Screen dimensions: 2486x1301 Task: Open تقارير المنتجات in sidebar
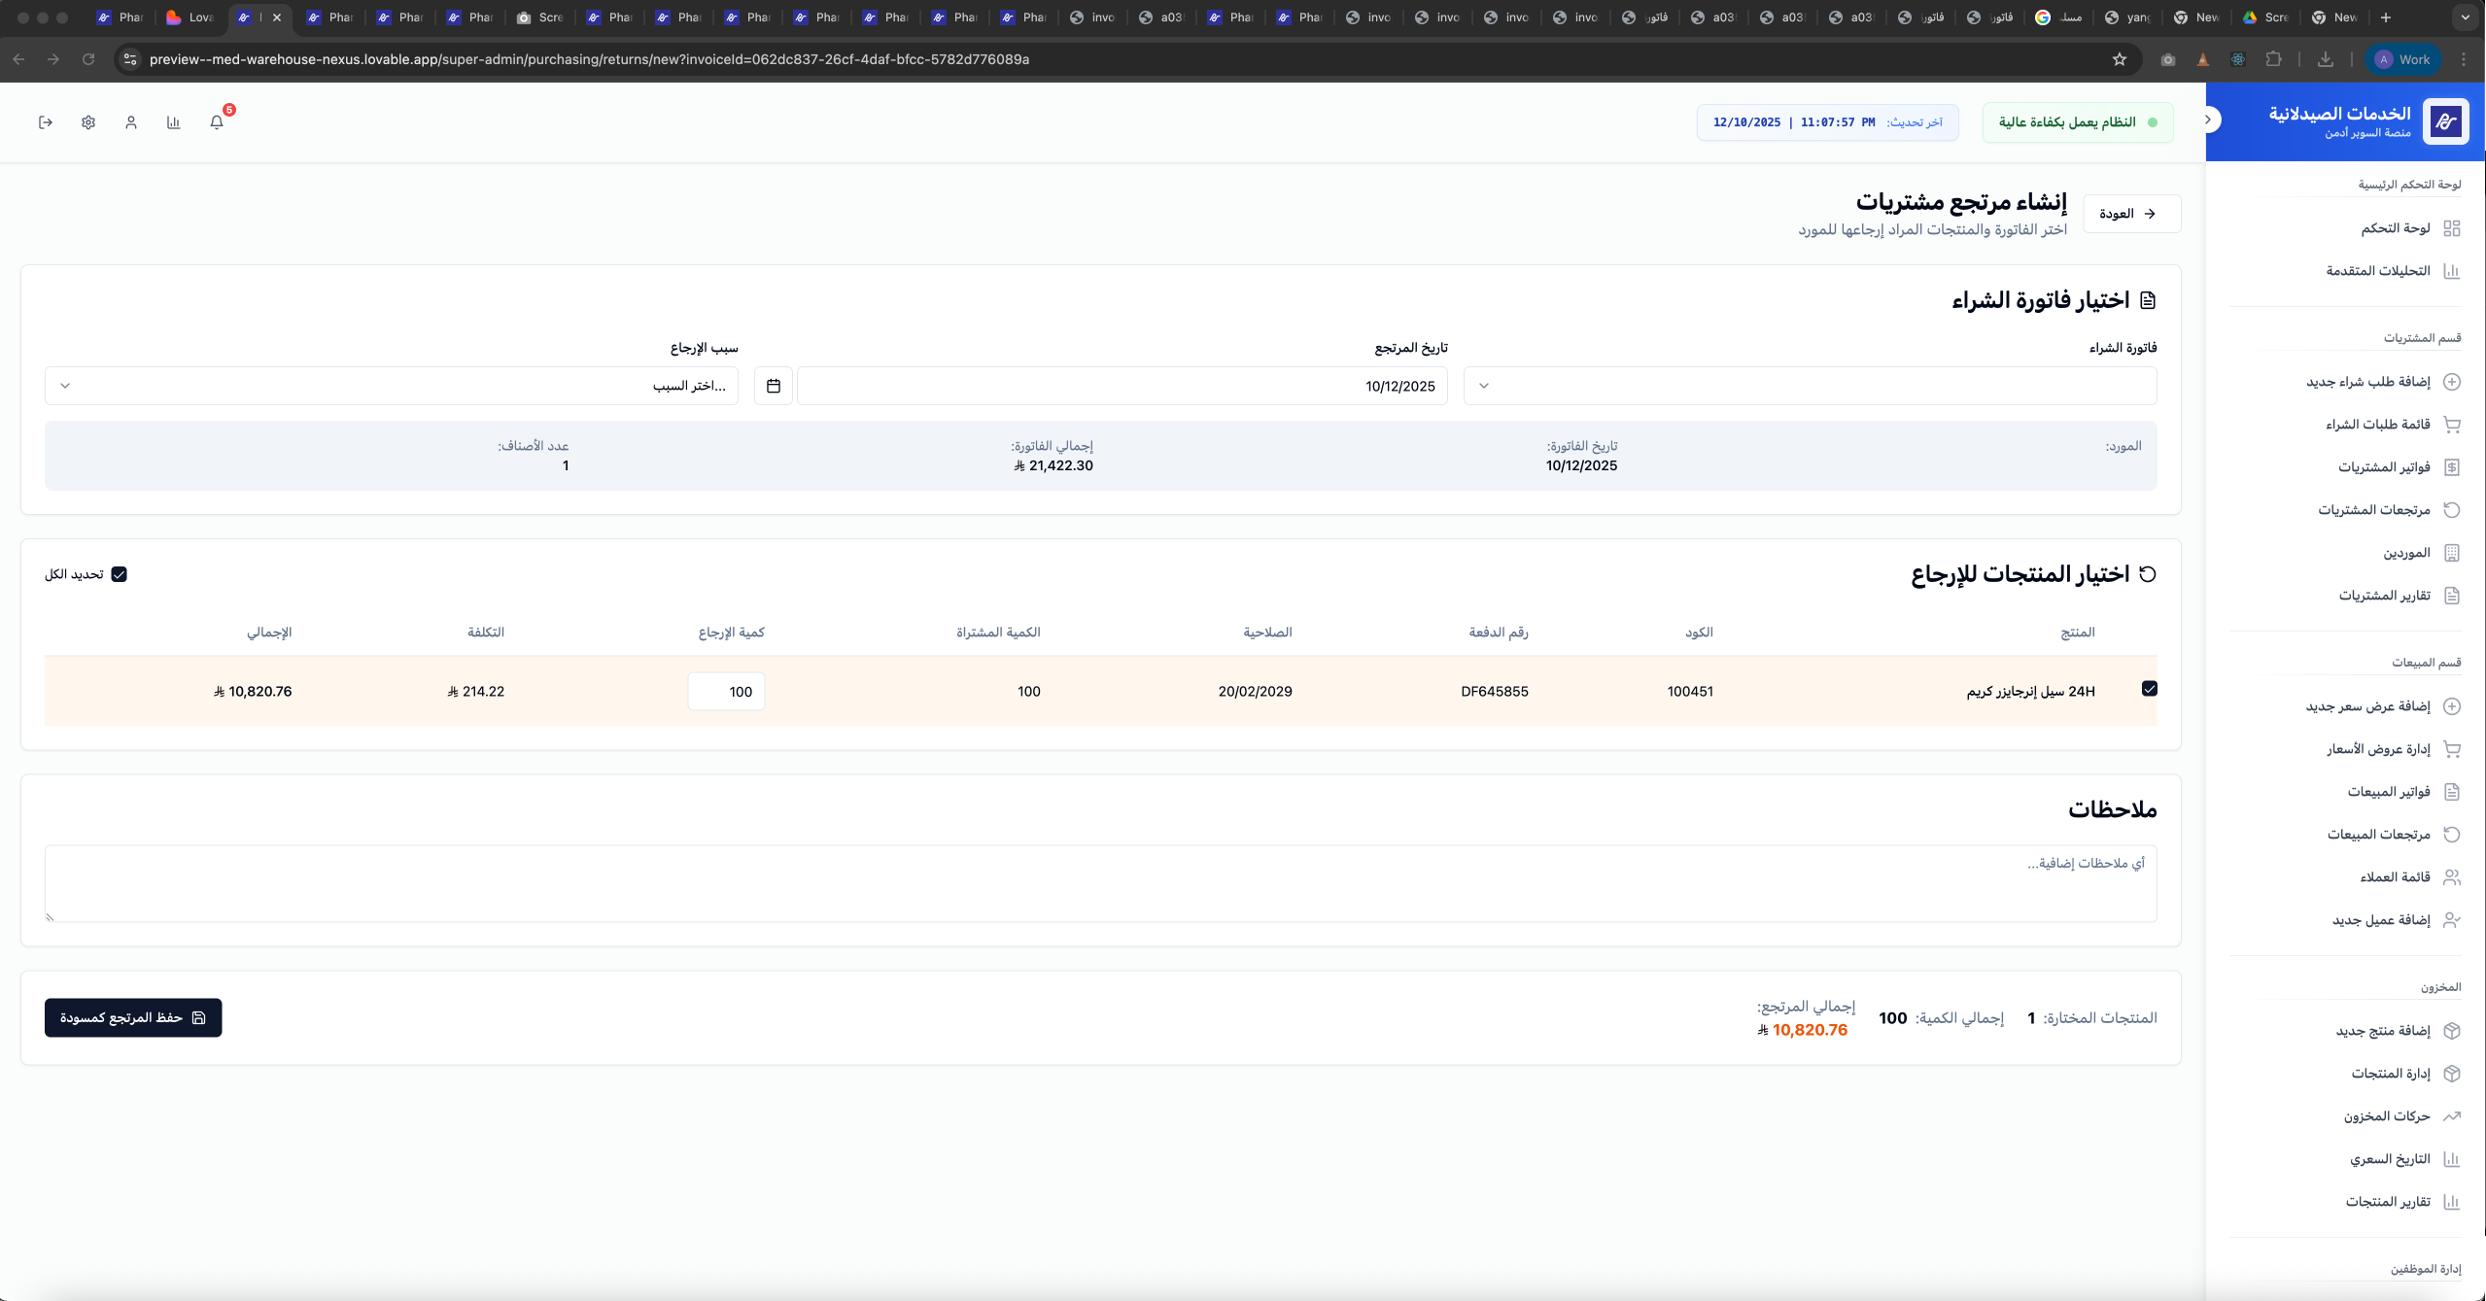pos(2401,1202)
